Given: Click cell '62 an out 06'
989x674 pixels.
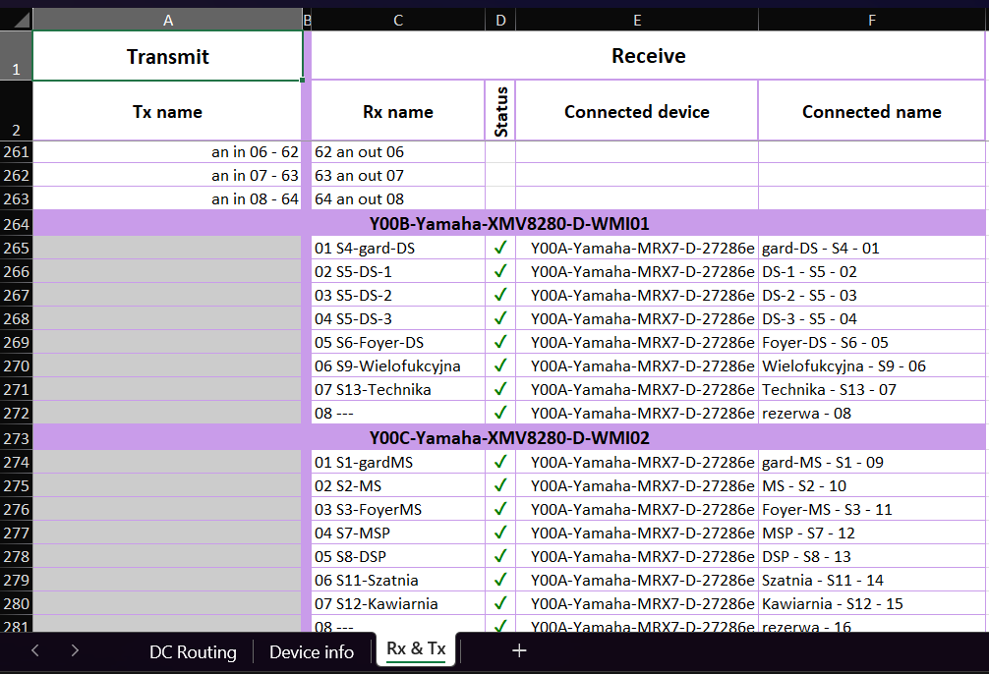Looking at the screenshot, I should tap(398, 152).
